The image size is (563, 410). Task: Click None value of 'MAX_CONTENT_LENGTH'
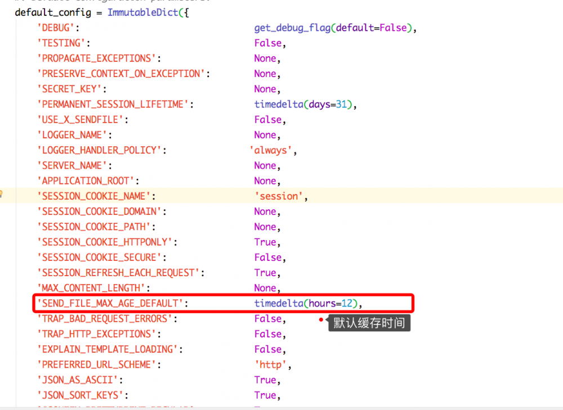pyautogui.click(x=265, y=288)
